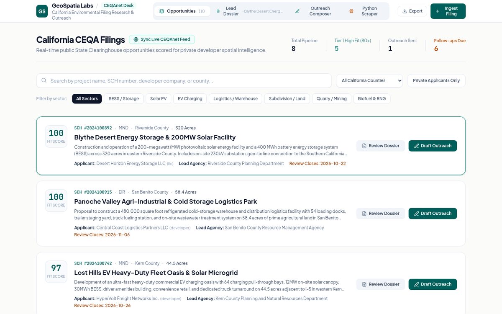
Task: Open Lost Hills EV Heavy-Duty Fleet Oasis title
Action: [x=156, y=273]
